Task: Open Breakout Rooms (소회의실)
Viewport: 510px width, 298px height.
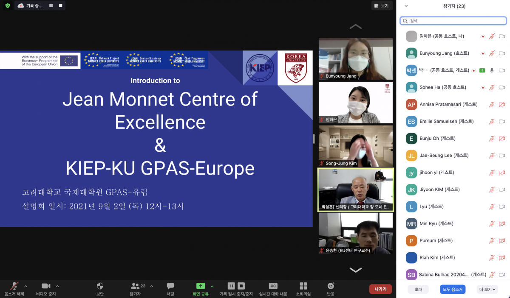Action: 303,286
